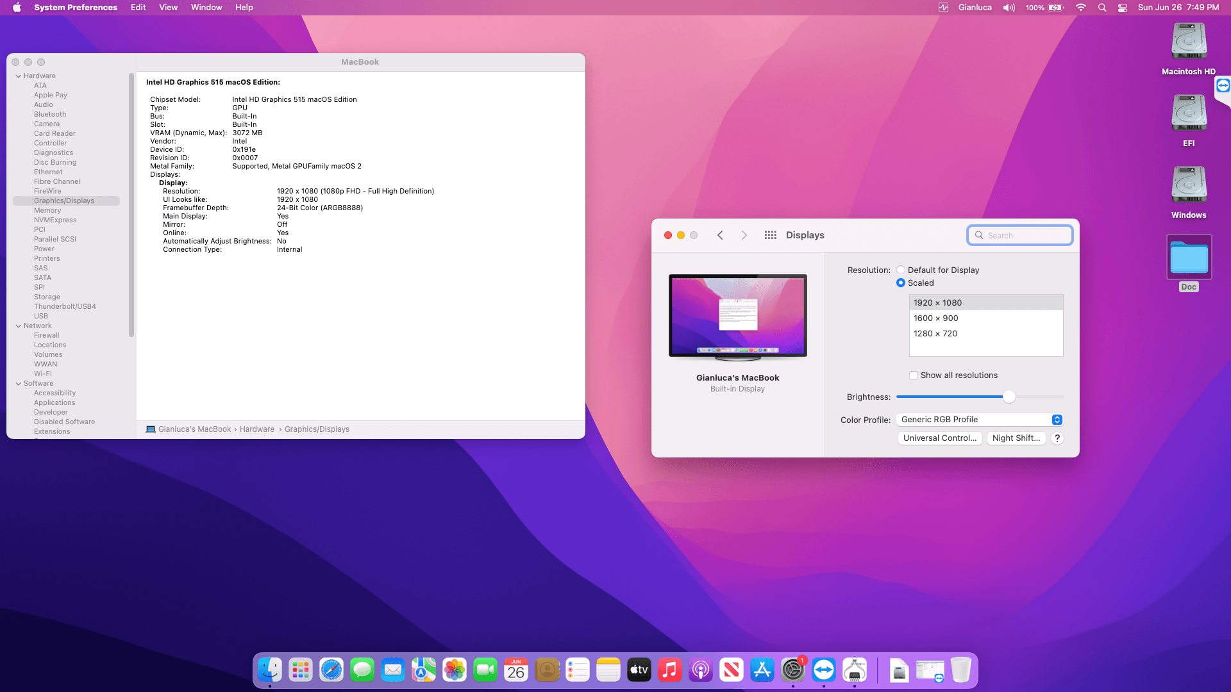Click Gianluca's MacBook display thumbnail
1231x692 pixels.
click(738, 318)
